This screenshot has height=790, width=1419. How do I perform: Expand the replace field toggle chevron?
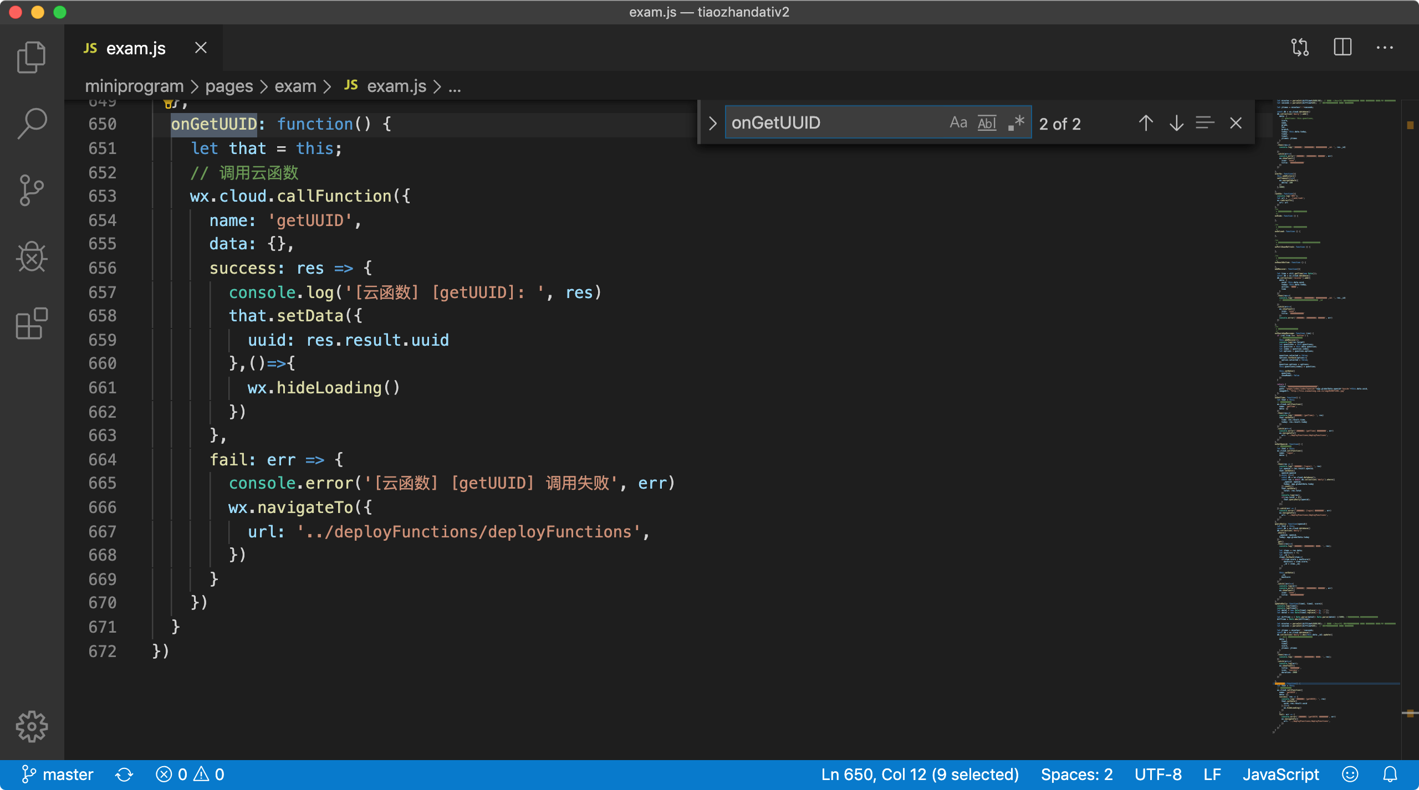[x=713, y=123]
